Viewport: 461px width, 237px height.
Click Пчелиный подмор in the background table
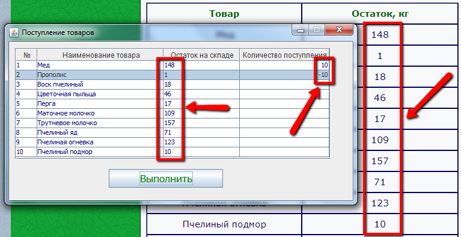click(224, 224)
